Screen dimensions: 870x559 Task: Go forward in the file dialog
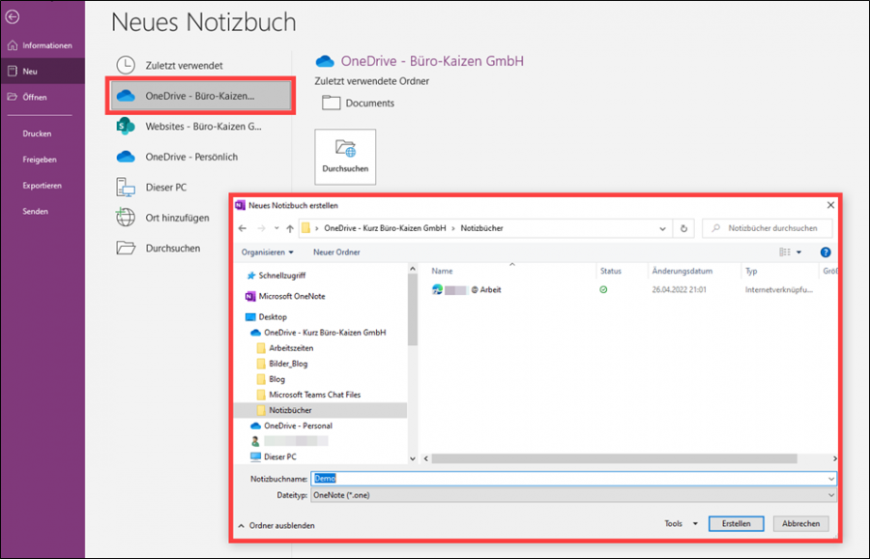pyautogui.click(x=261, y=228)
